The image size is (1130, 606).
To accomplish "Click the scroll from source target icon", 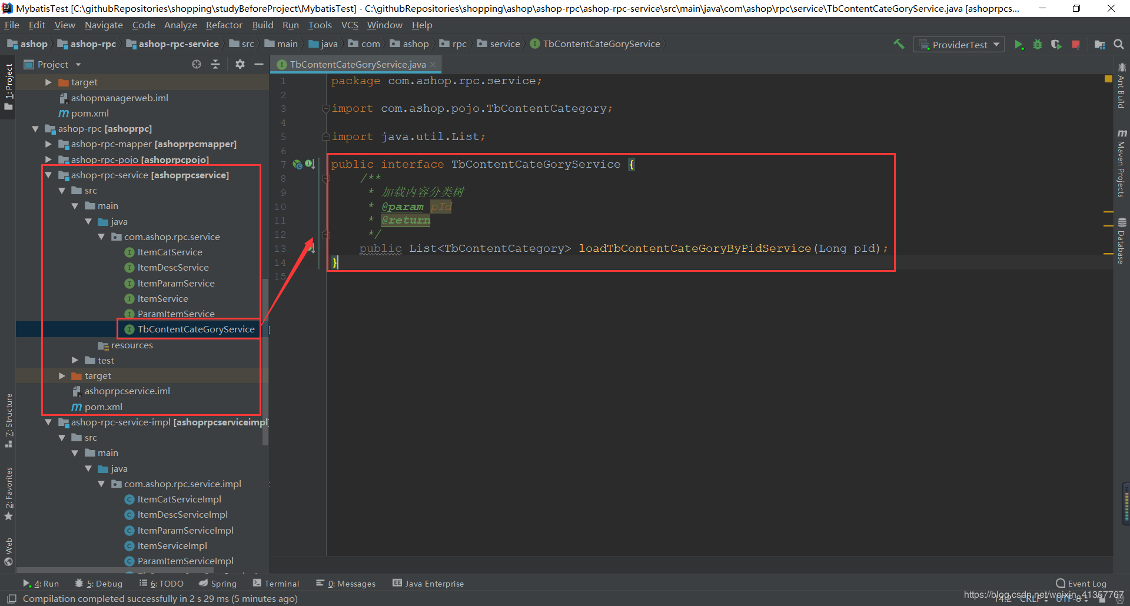I will [197, 64].
